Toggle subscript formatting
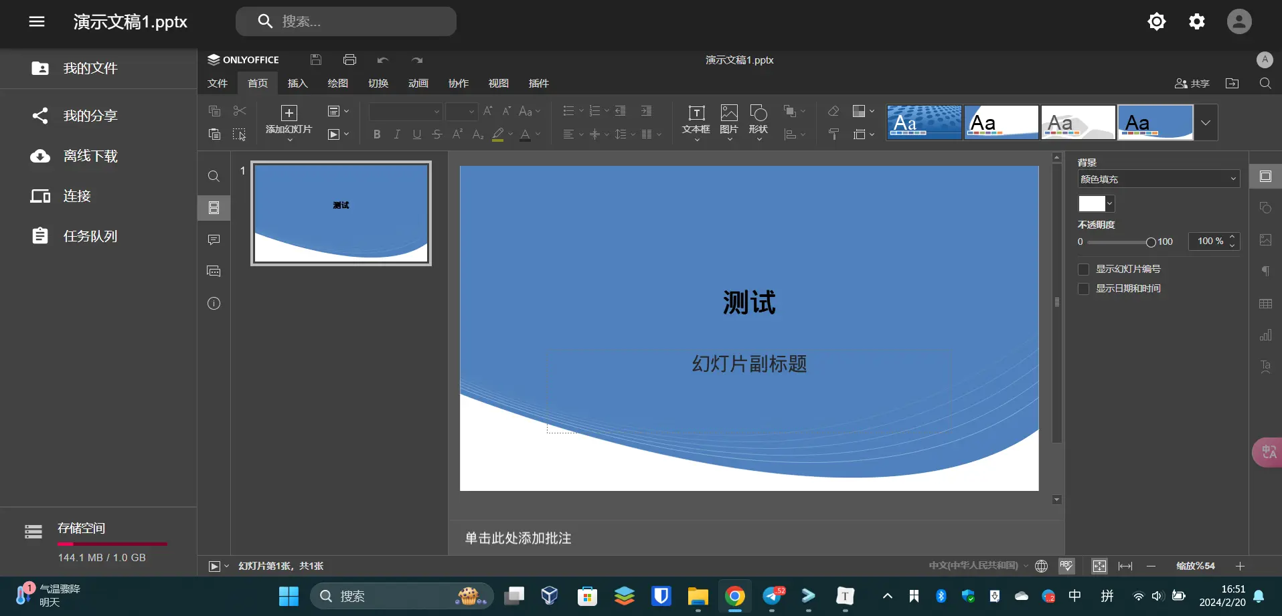This screenshot has width=1282, height=616. [477, 134]
